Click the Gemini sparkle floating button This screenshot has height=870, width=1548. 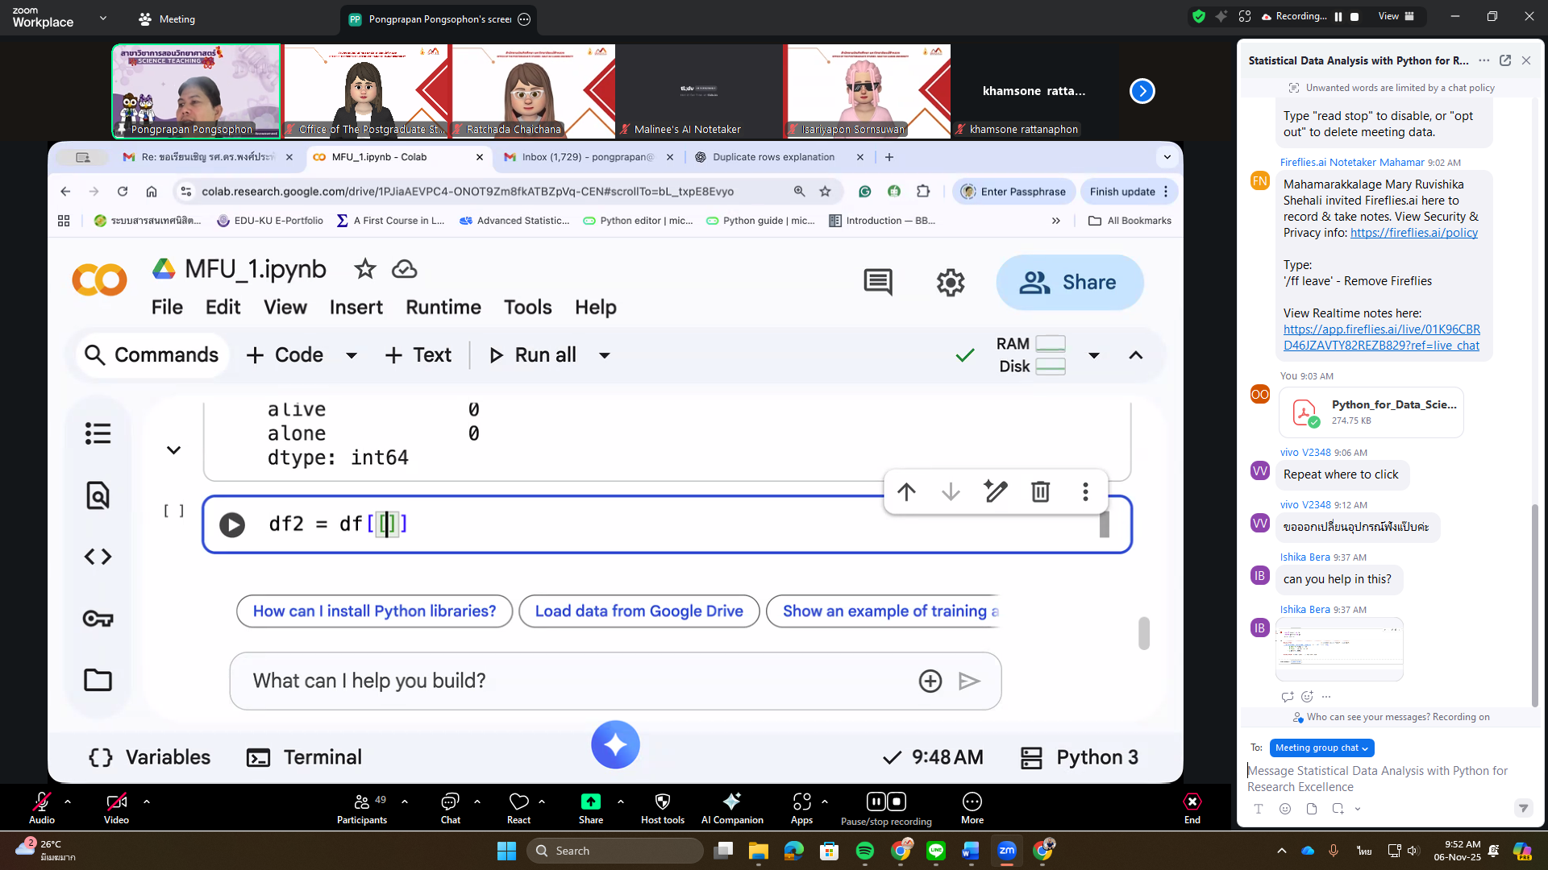(615, 744)
